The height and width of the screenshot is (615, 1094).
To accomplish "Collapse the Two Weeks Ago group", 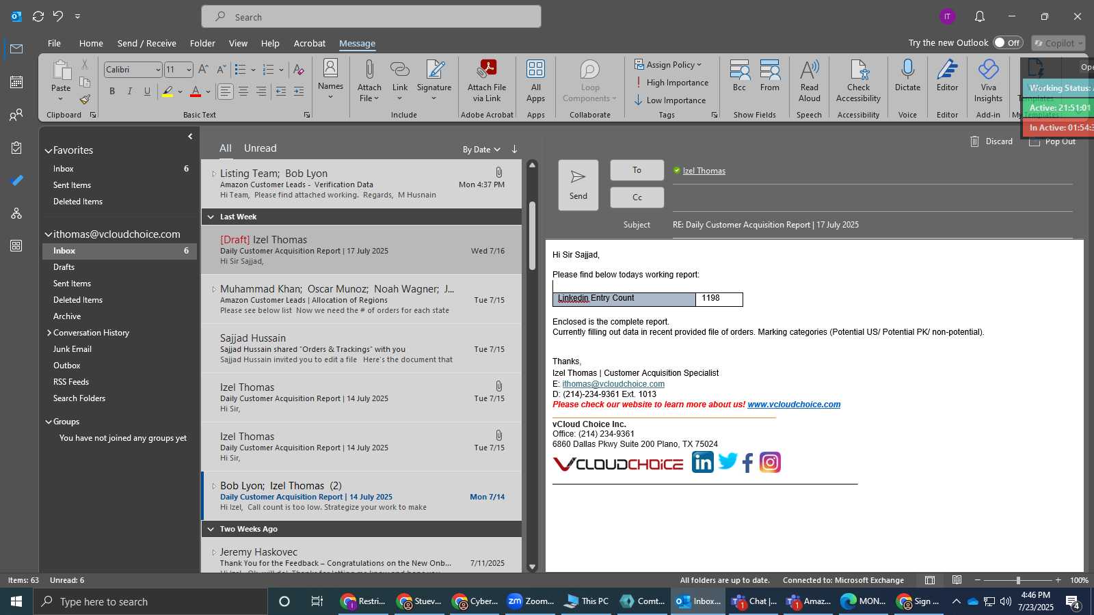I will [211, 529].
